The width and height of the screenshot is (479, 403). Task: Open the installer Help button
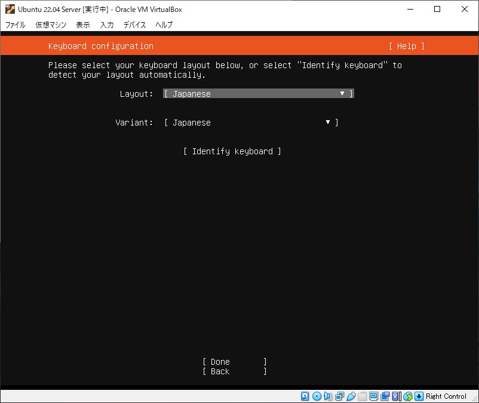click(407, 46)
